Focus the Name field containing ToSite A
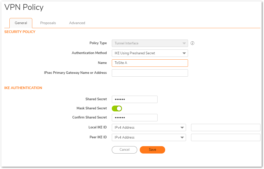This screenshot has height=169, width=264. click(x=150, y=63)
